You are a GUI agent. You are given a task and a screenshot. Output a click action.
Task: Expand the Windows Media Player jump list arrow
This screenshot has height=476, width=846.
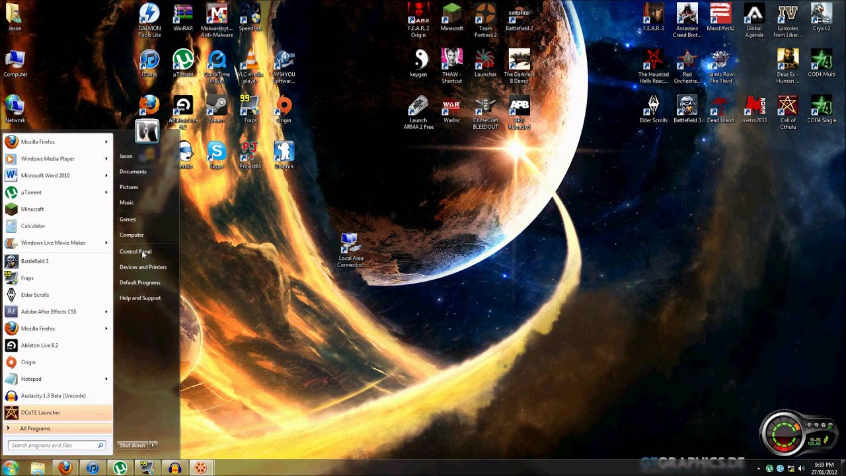[106, 159]
